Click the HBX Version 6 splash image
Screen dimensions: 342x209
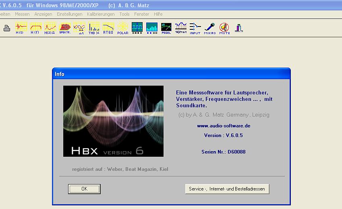[x=114, y=121]
